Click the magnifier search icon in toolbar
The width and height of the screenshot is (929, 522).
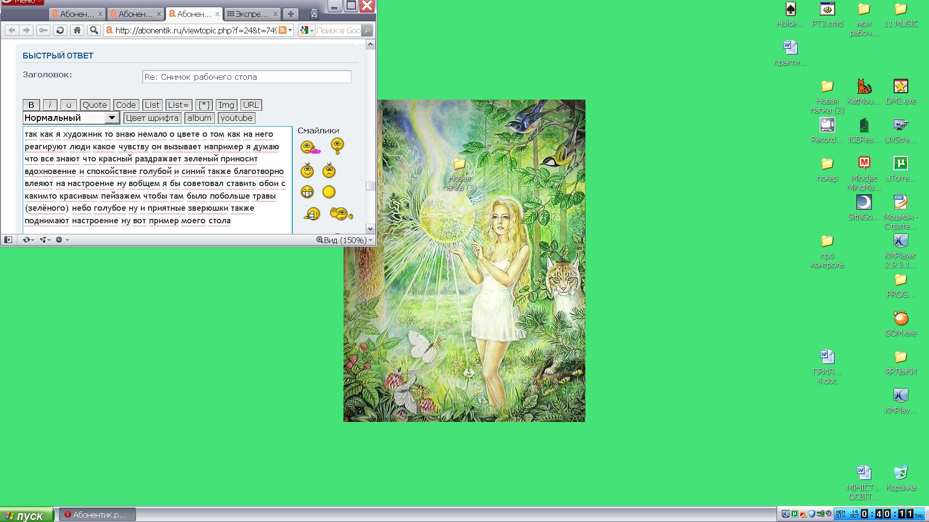click(x=94, y=30)
